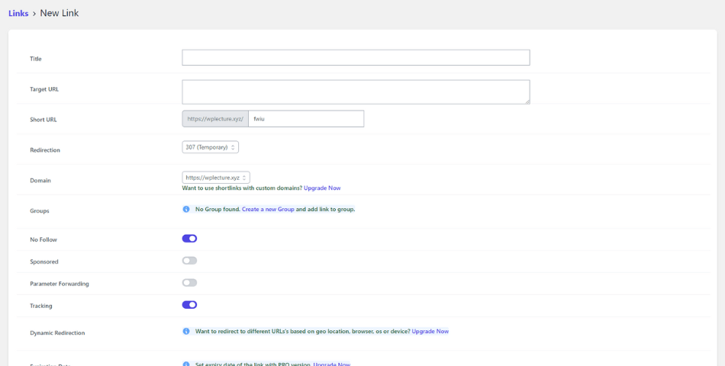Click the Short URL slug field
Screen dimensions: 725x366
click(x=306, y=119)
